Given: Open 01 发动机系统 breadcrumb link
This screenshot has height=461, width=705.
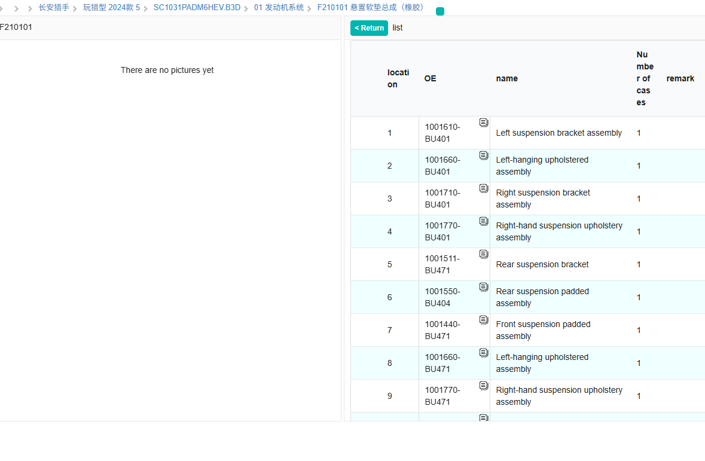Looking at the screenshot, I should (279, 8).
